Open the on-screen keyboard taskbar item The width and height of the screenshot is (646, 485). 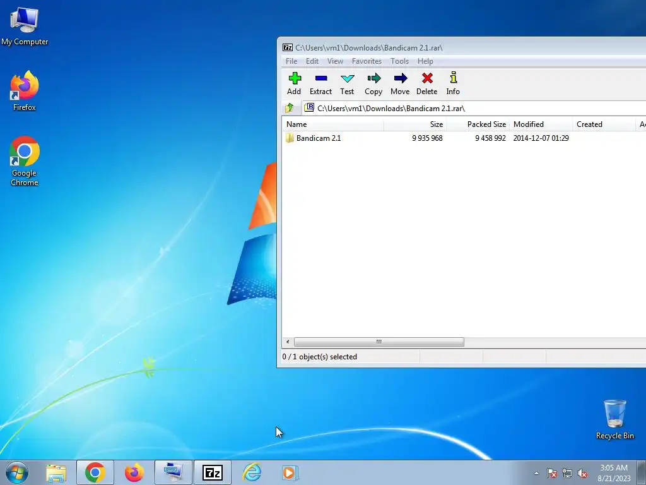(173, 472)
